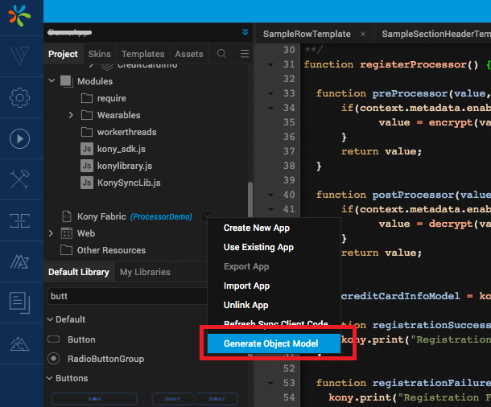
Task: Choose Import App menu item
Action: (246, 286)
